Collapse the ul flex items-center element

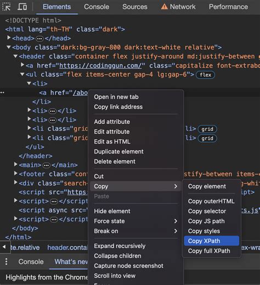pos(22,74)
